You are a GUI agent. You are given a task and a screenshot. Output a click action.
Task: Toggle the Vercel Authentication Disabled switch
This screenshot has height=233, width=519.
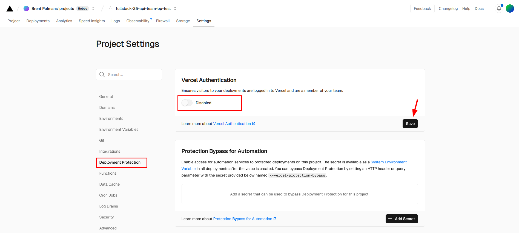pos(187,103)
